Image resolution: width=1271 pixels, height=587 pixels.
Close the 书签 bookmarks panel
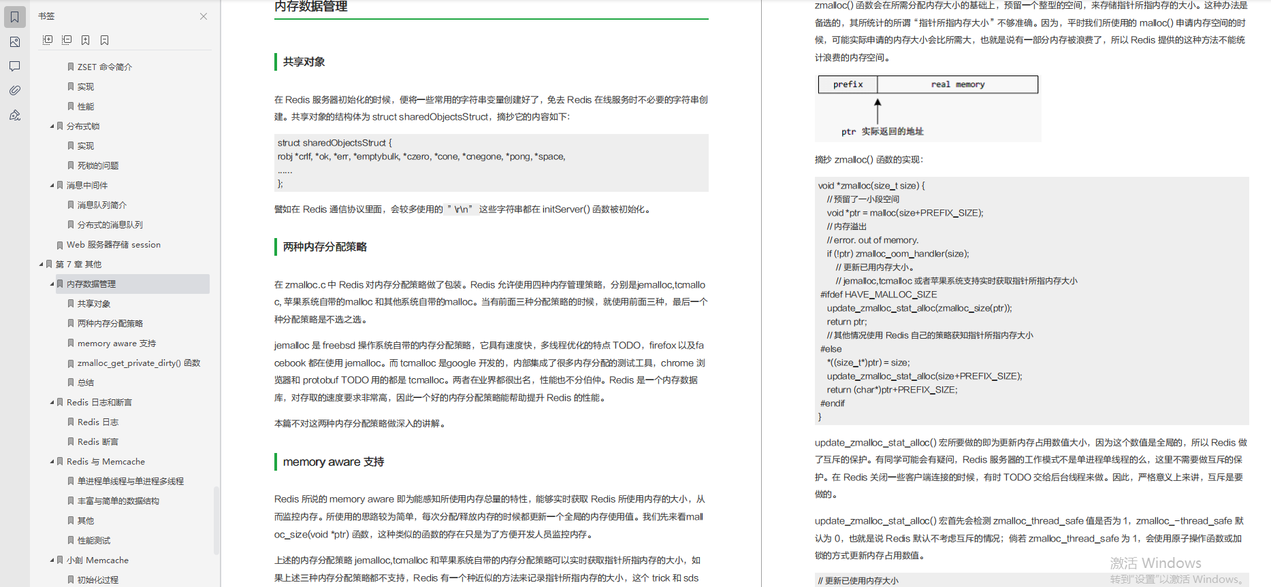tap(204, 16)
